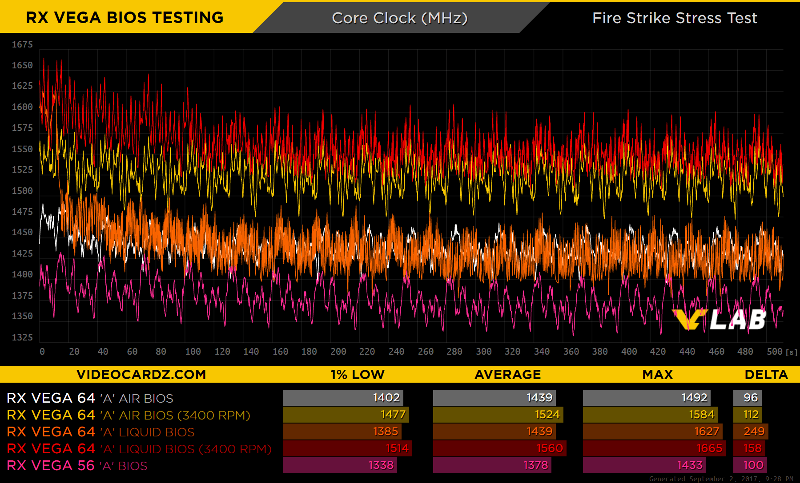Select the 1350 y-axis label
Image resolution: width=800 pixels, height=483 pixels.
[22, 316]
